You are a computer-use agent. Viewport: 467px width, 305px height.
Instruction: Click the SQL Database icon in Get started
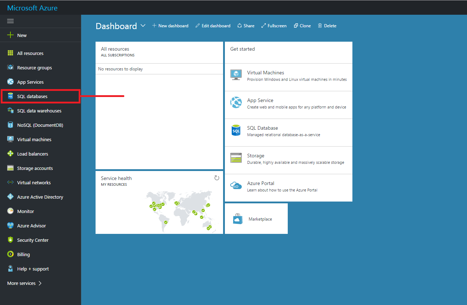point(236,130)
